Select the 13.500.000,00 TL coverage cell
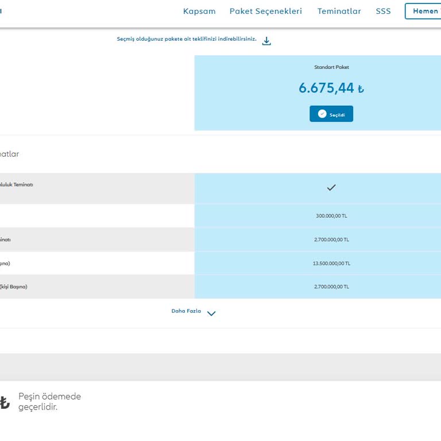 click(x=331, y=264)
